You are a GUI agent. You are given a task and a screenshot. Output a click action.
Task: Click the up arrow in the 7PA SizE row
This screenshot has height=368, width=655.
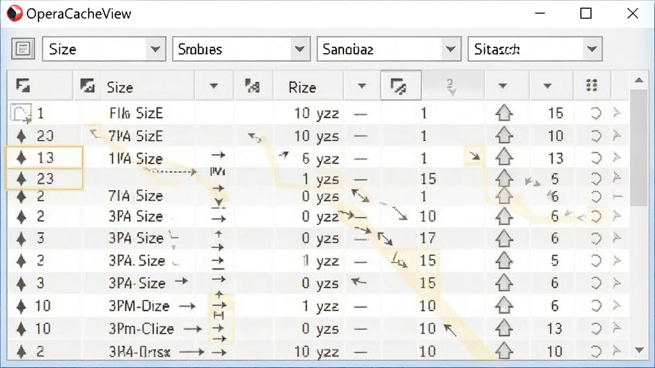pos(504,135)
